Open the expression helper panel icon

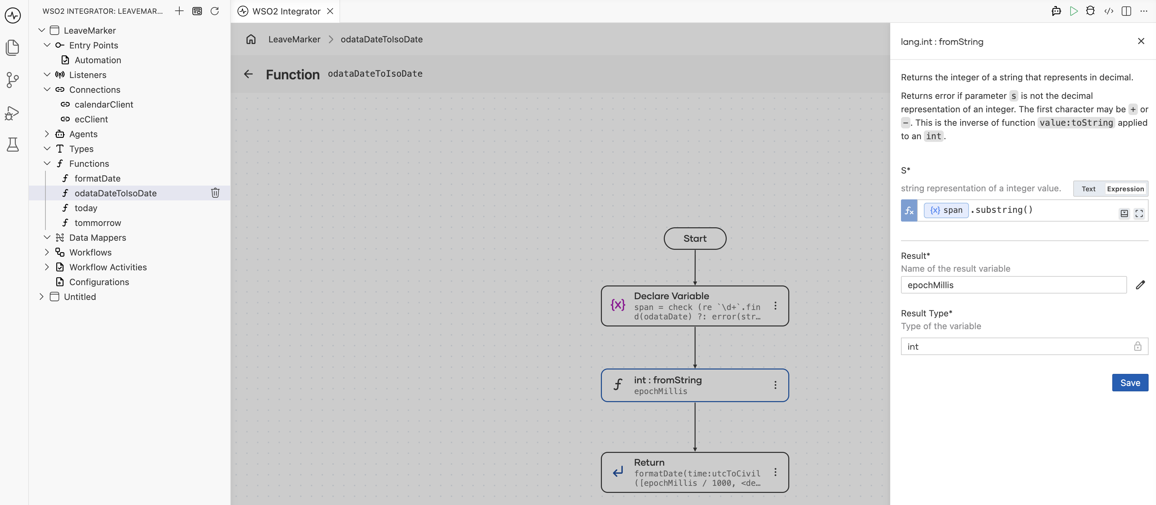pos(1124,213)
